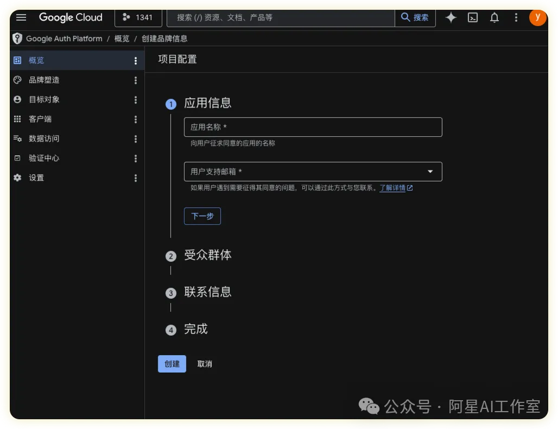
Task: Open the kebab menu next to 概览
Action: [x=135, y=60]
